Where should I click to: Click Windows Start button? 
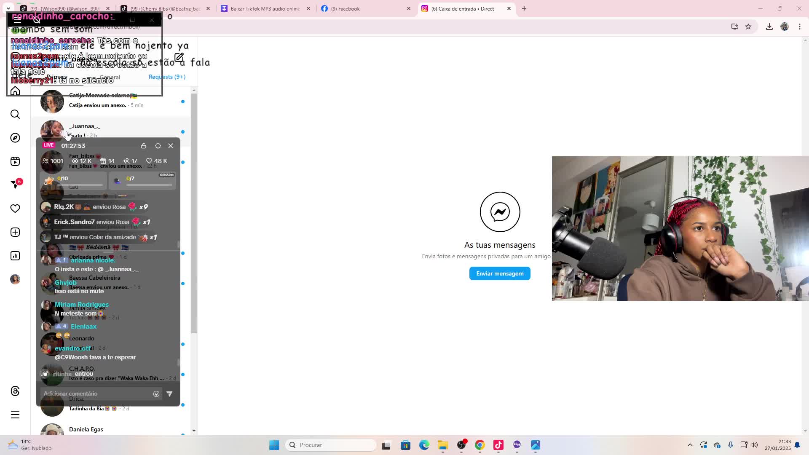pos(274,445)
